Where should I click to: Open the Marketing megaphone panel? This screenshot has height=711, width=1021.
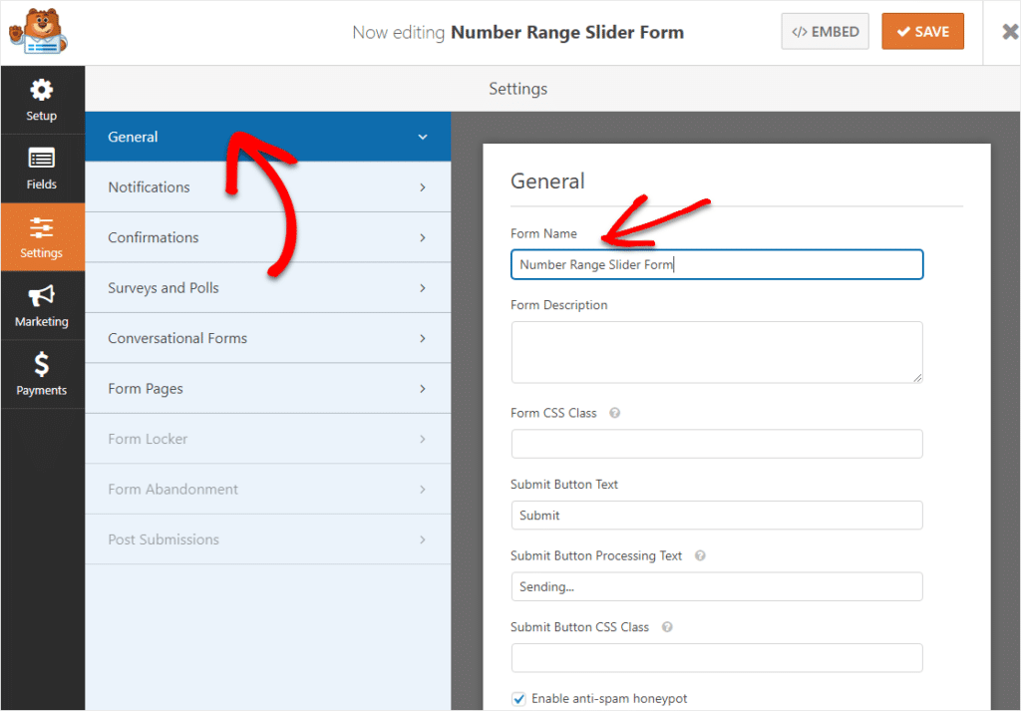(42, 304)
